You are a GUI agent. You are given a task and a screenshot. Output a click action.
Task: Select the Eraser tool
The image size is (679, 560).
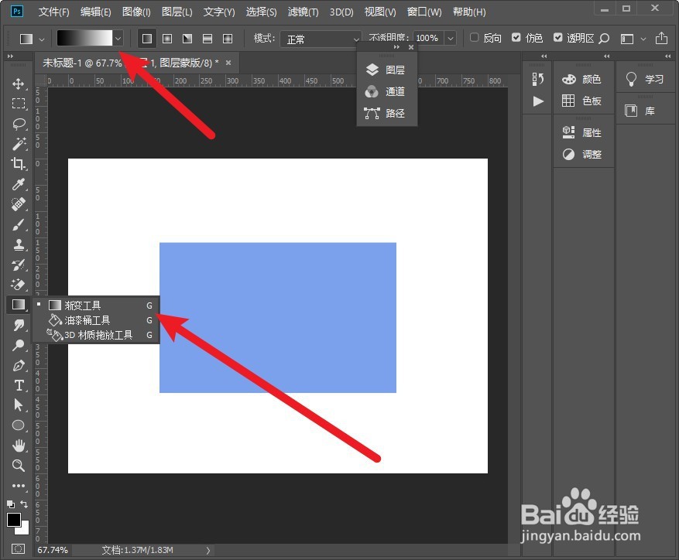tap(18, 285)
